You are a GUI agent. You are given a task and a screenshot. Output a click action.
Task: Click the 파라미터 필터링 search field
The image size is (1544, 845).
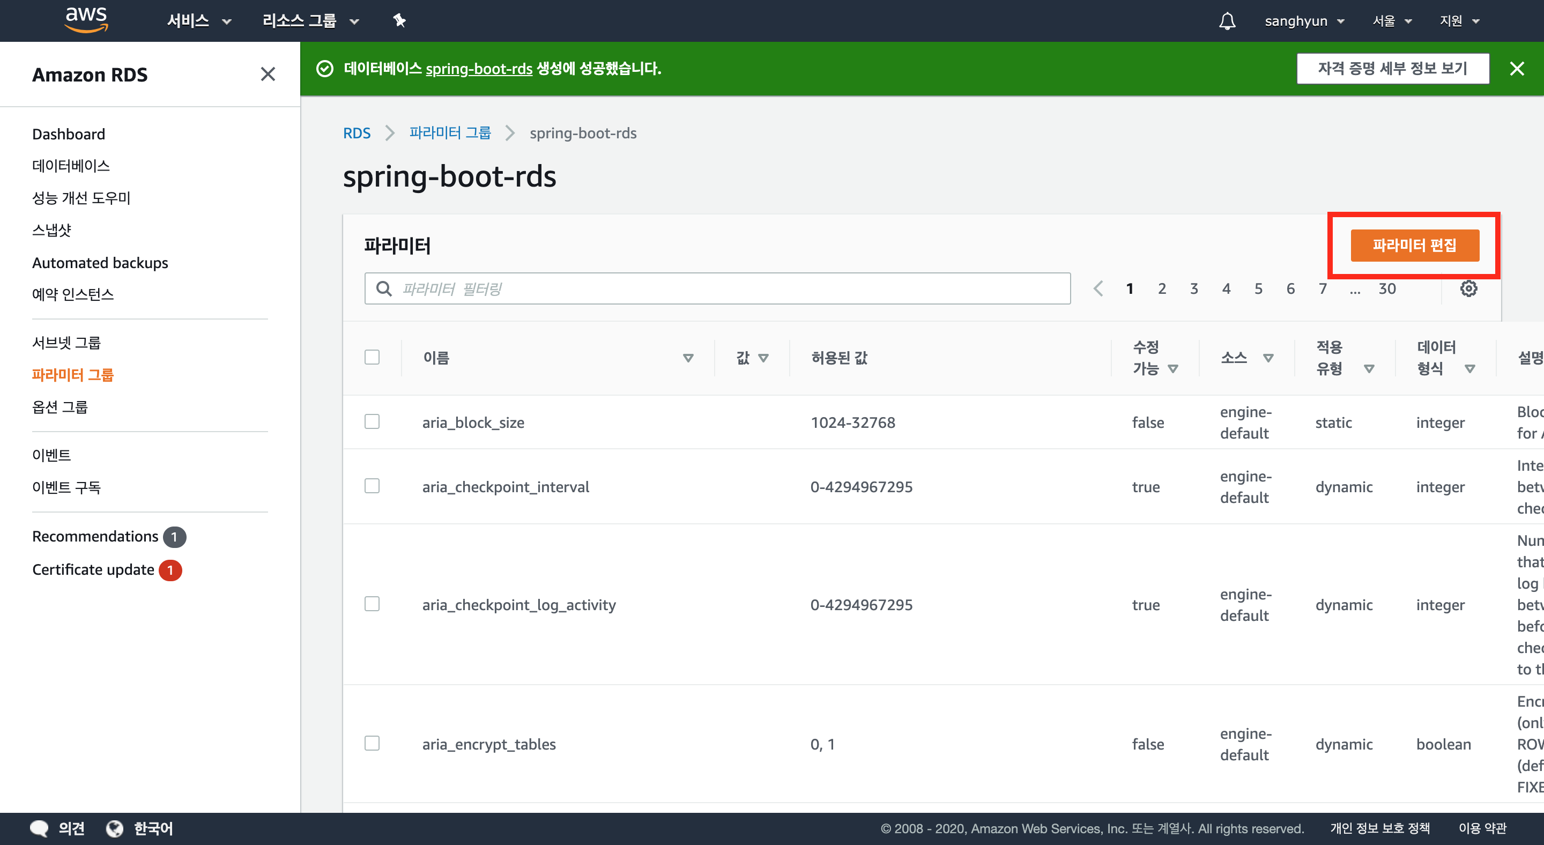pos(717,289)
